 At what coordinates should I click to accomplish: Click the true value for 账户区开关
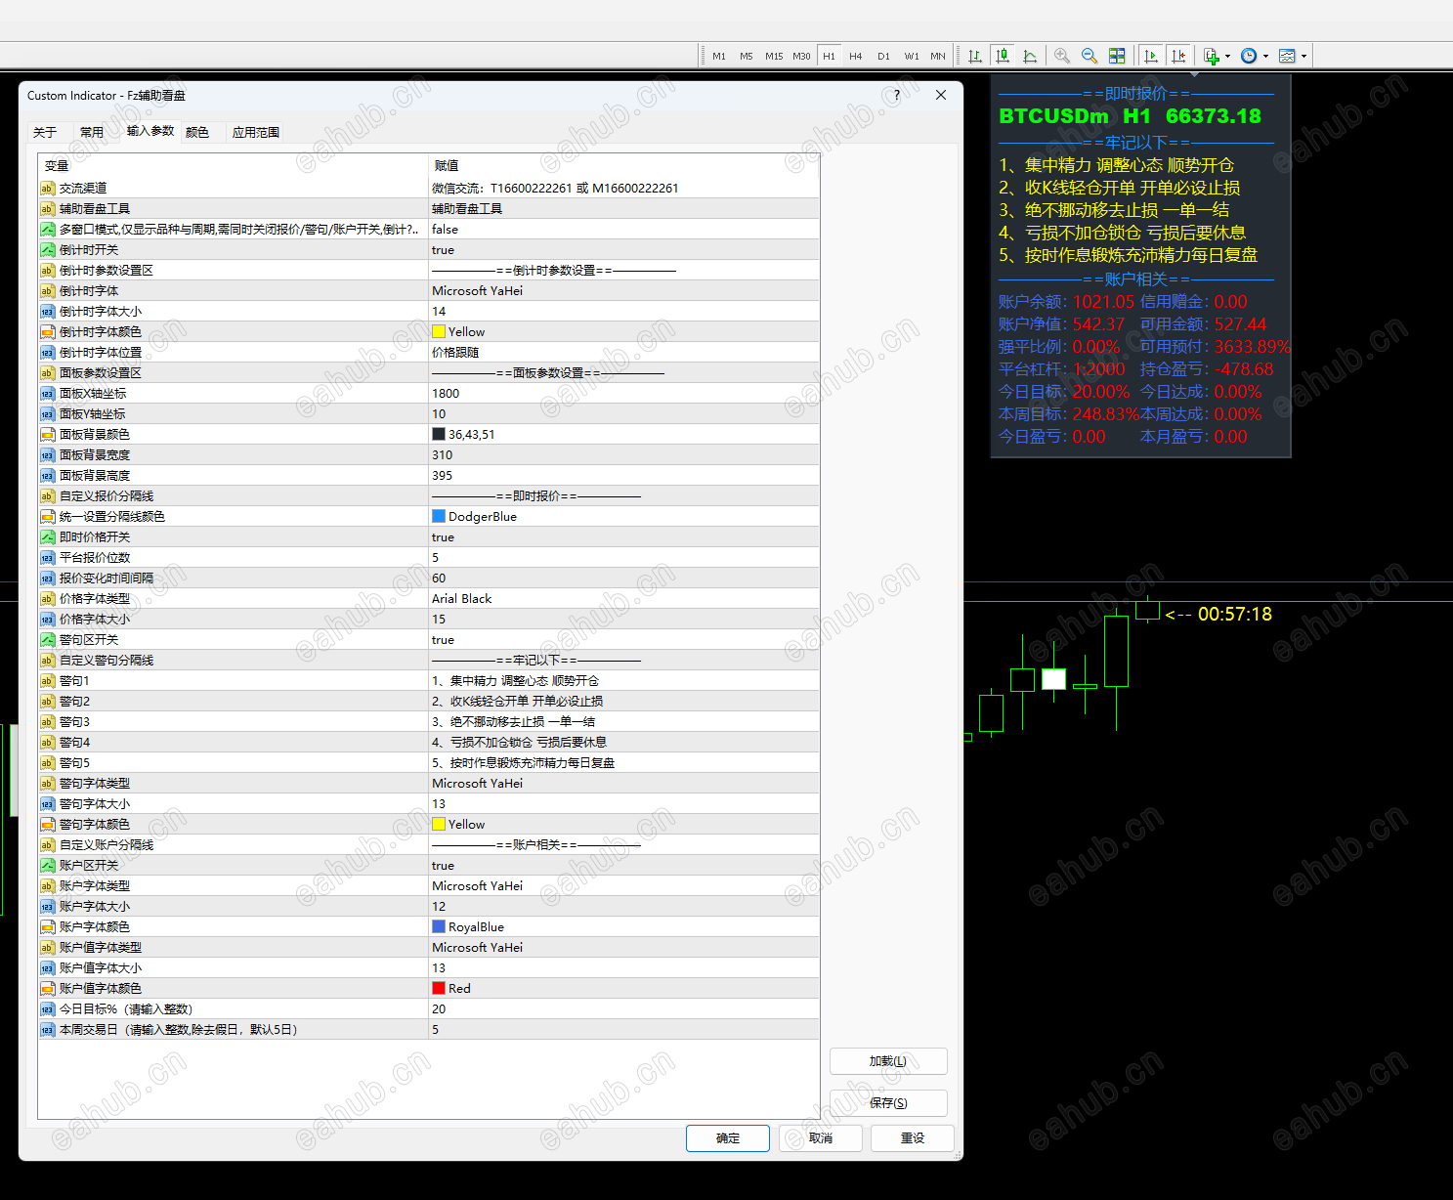point(443,866)
